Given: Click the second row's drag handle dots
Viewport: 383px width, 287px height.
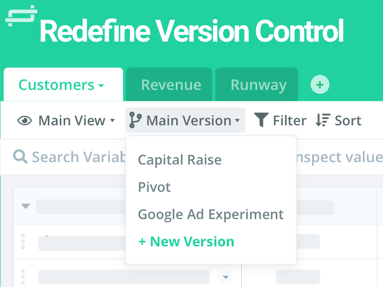Looking at the screenshot, I should coord(23,276).
